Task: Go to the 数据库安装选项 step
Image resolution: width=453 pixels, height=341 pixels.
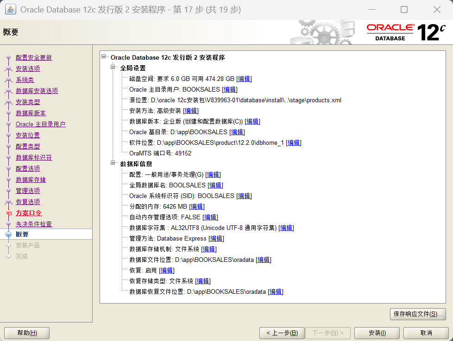Action: 37,91
